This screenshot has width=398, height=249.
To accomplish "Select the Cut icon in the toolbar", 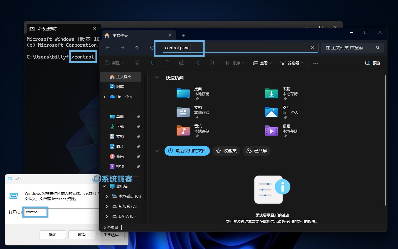I will (137, 63).
